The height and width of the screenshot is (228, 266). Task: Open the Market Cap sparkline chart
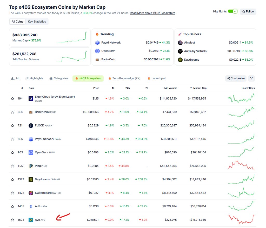tap(72, 37)
